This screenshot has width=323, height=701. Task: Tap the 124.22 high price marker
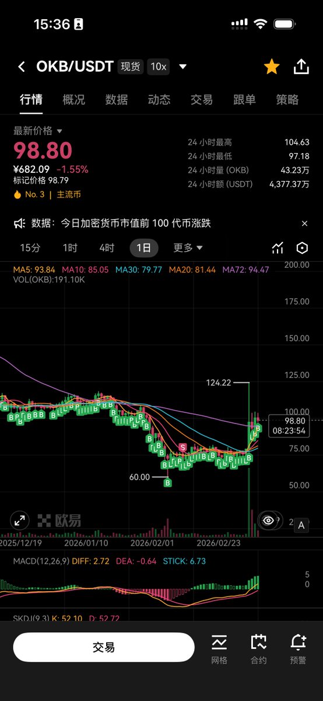pyautogui.click(x=219, y=383)
